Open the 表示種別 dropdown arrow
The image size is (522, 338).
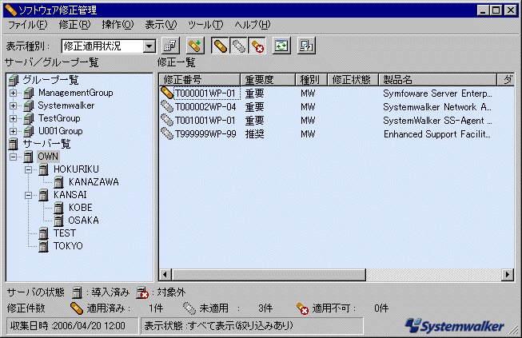tap(149, 46)
